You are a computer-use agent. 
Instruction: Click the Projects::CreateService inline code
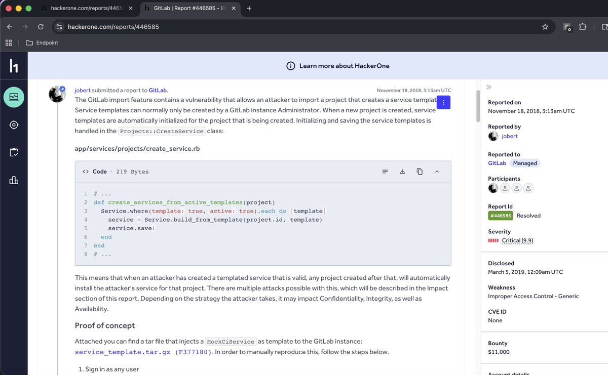[162, 131]
